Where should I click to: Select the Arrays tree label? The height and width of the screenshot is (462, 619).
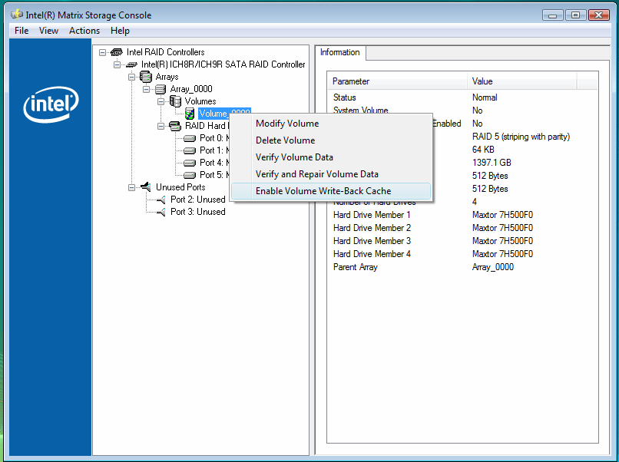click(167, 77)
